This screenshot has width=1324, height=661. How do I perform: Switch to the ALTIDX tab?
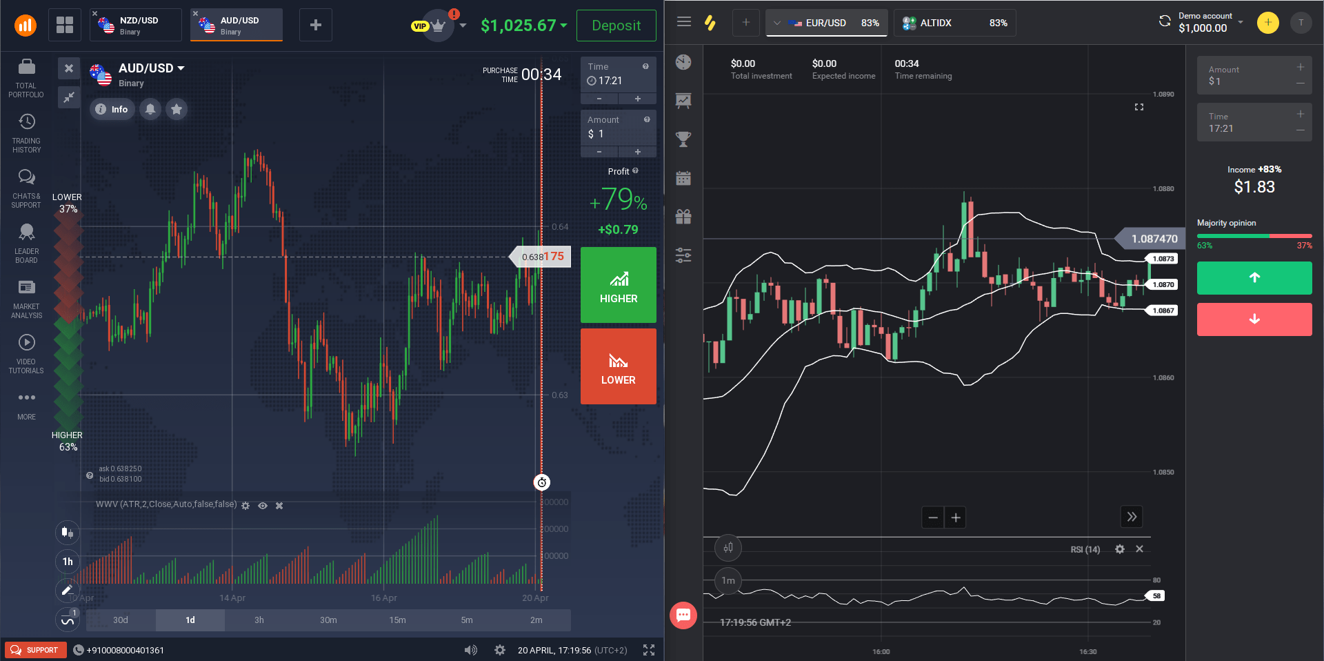pos(954,23)
